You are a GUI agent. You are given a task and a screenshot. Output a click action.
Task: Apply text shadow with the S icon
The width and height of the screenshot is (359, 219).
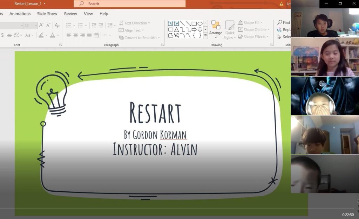tap(2, 35)
